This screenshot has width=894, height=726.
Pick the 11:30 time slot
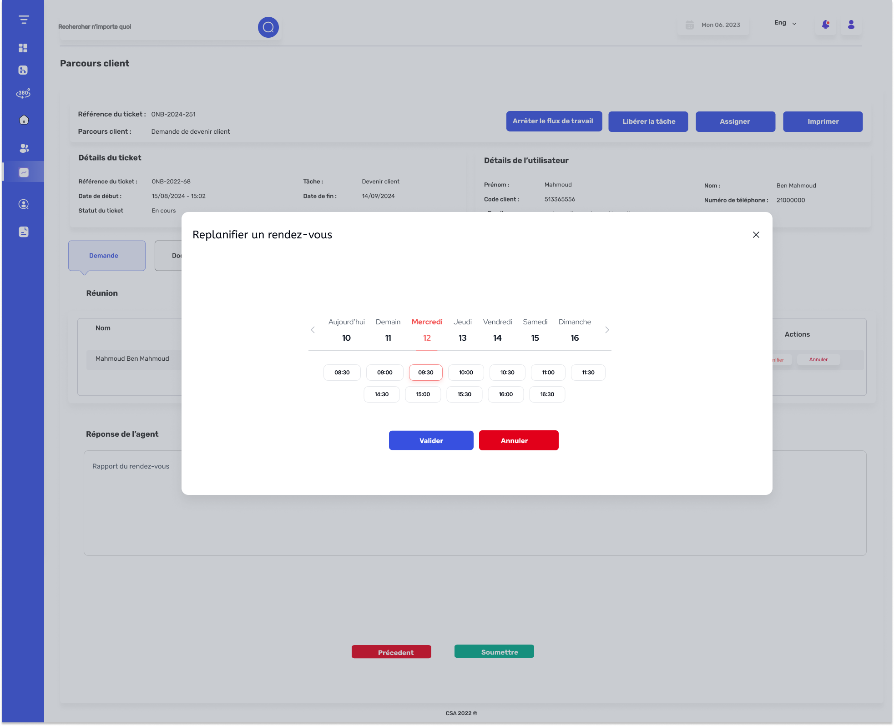(588, 373)
